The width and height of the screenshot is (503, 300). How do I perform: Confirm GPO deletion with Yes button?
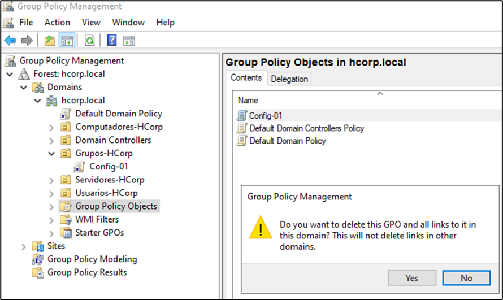pyautogui.click(x=412, y=278)
